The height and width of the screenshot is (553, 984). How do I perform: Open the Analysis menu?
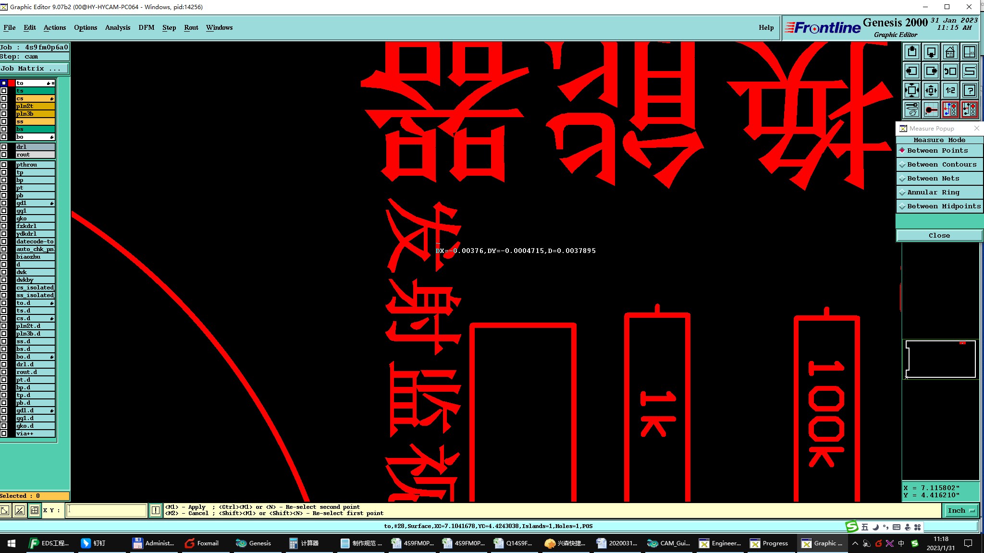pyautogui.click(x=117, y=27)
